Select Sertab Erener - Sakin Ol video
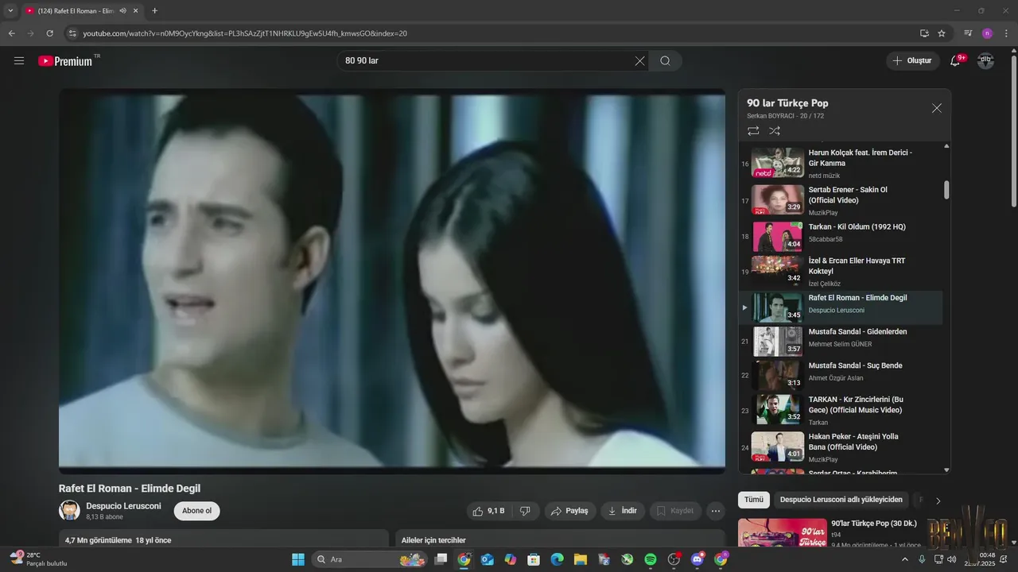The width and height of the screenshot is (1018, 572). (x=841, y=200)
